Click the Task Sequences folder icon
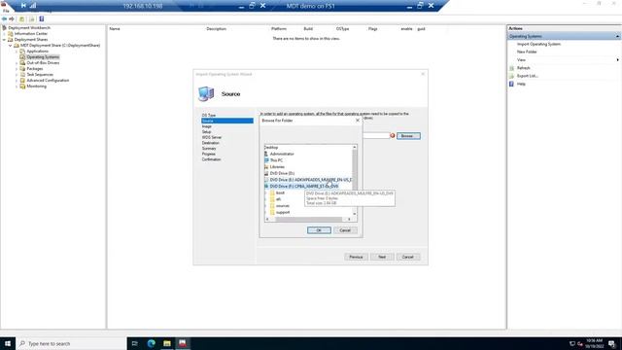This screenshot has height=350, width=622. click(x=22, y=75)
